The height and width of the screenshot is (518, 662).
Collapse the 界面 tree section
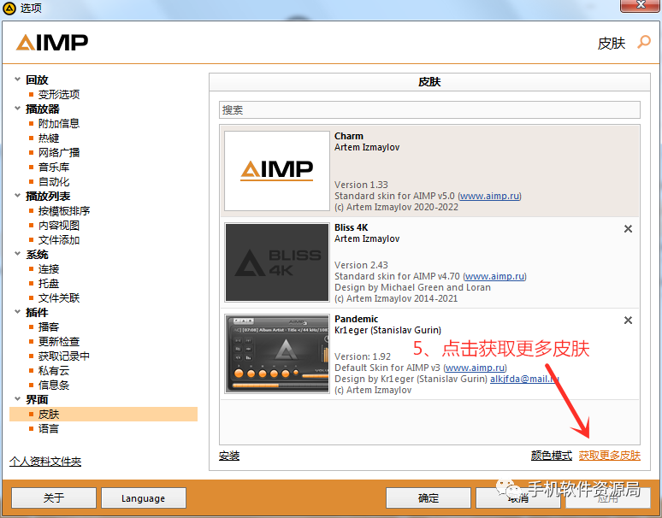click(17, 399)
